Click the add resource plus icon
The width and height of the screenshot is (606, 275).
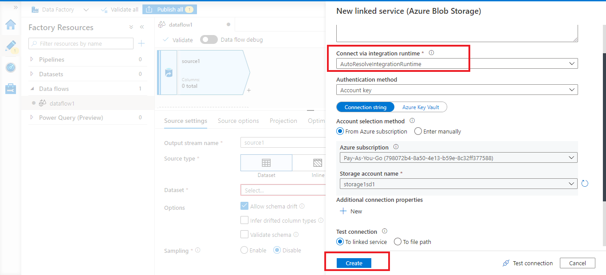click(x=141, y=43)
